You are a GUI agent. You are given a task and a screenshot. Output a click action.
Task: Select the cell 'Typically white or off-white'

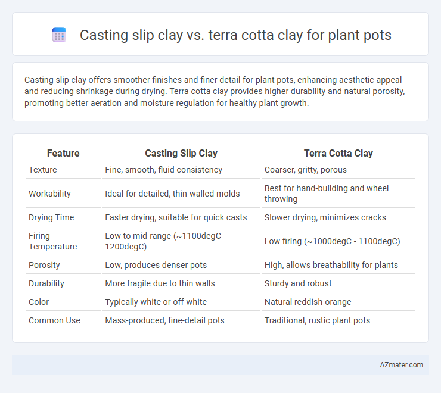(156, 302)
